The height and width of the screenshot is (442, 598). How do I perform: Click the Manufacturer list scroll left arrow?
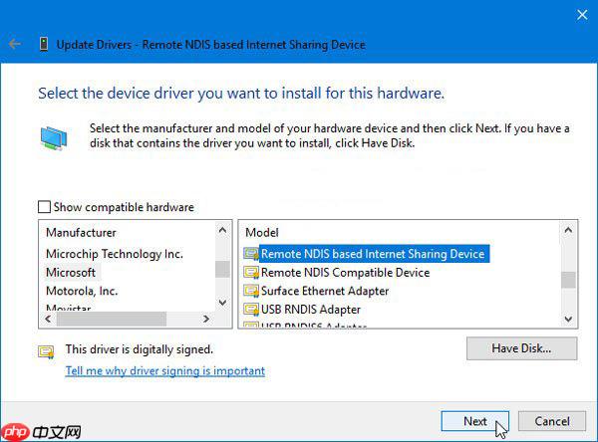48,319
